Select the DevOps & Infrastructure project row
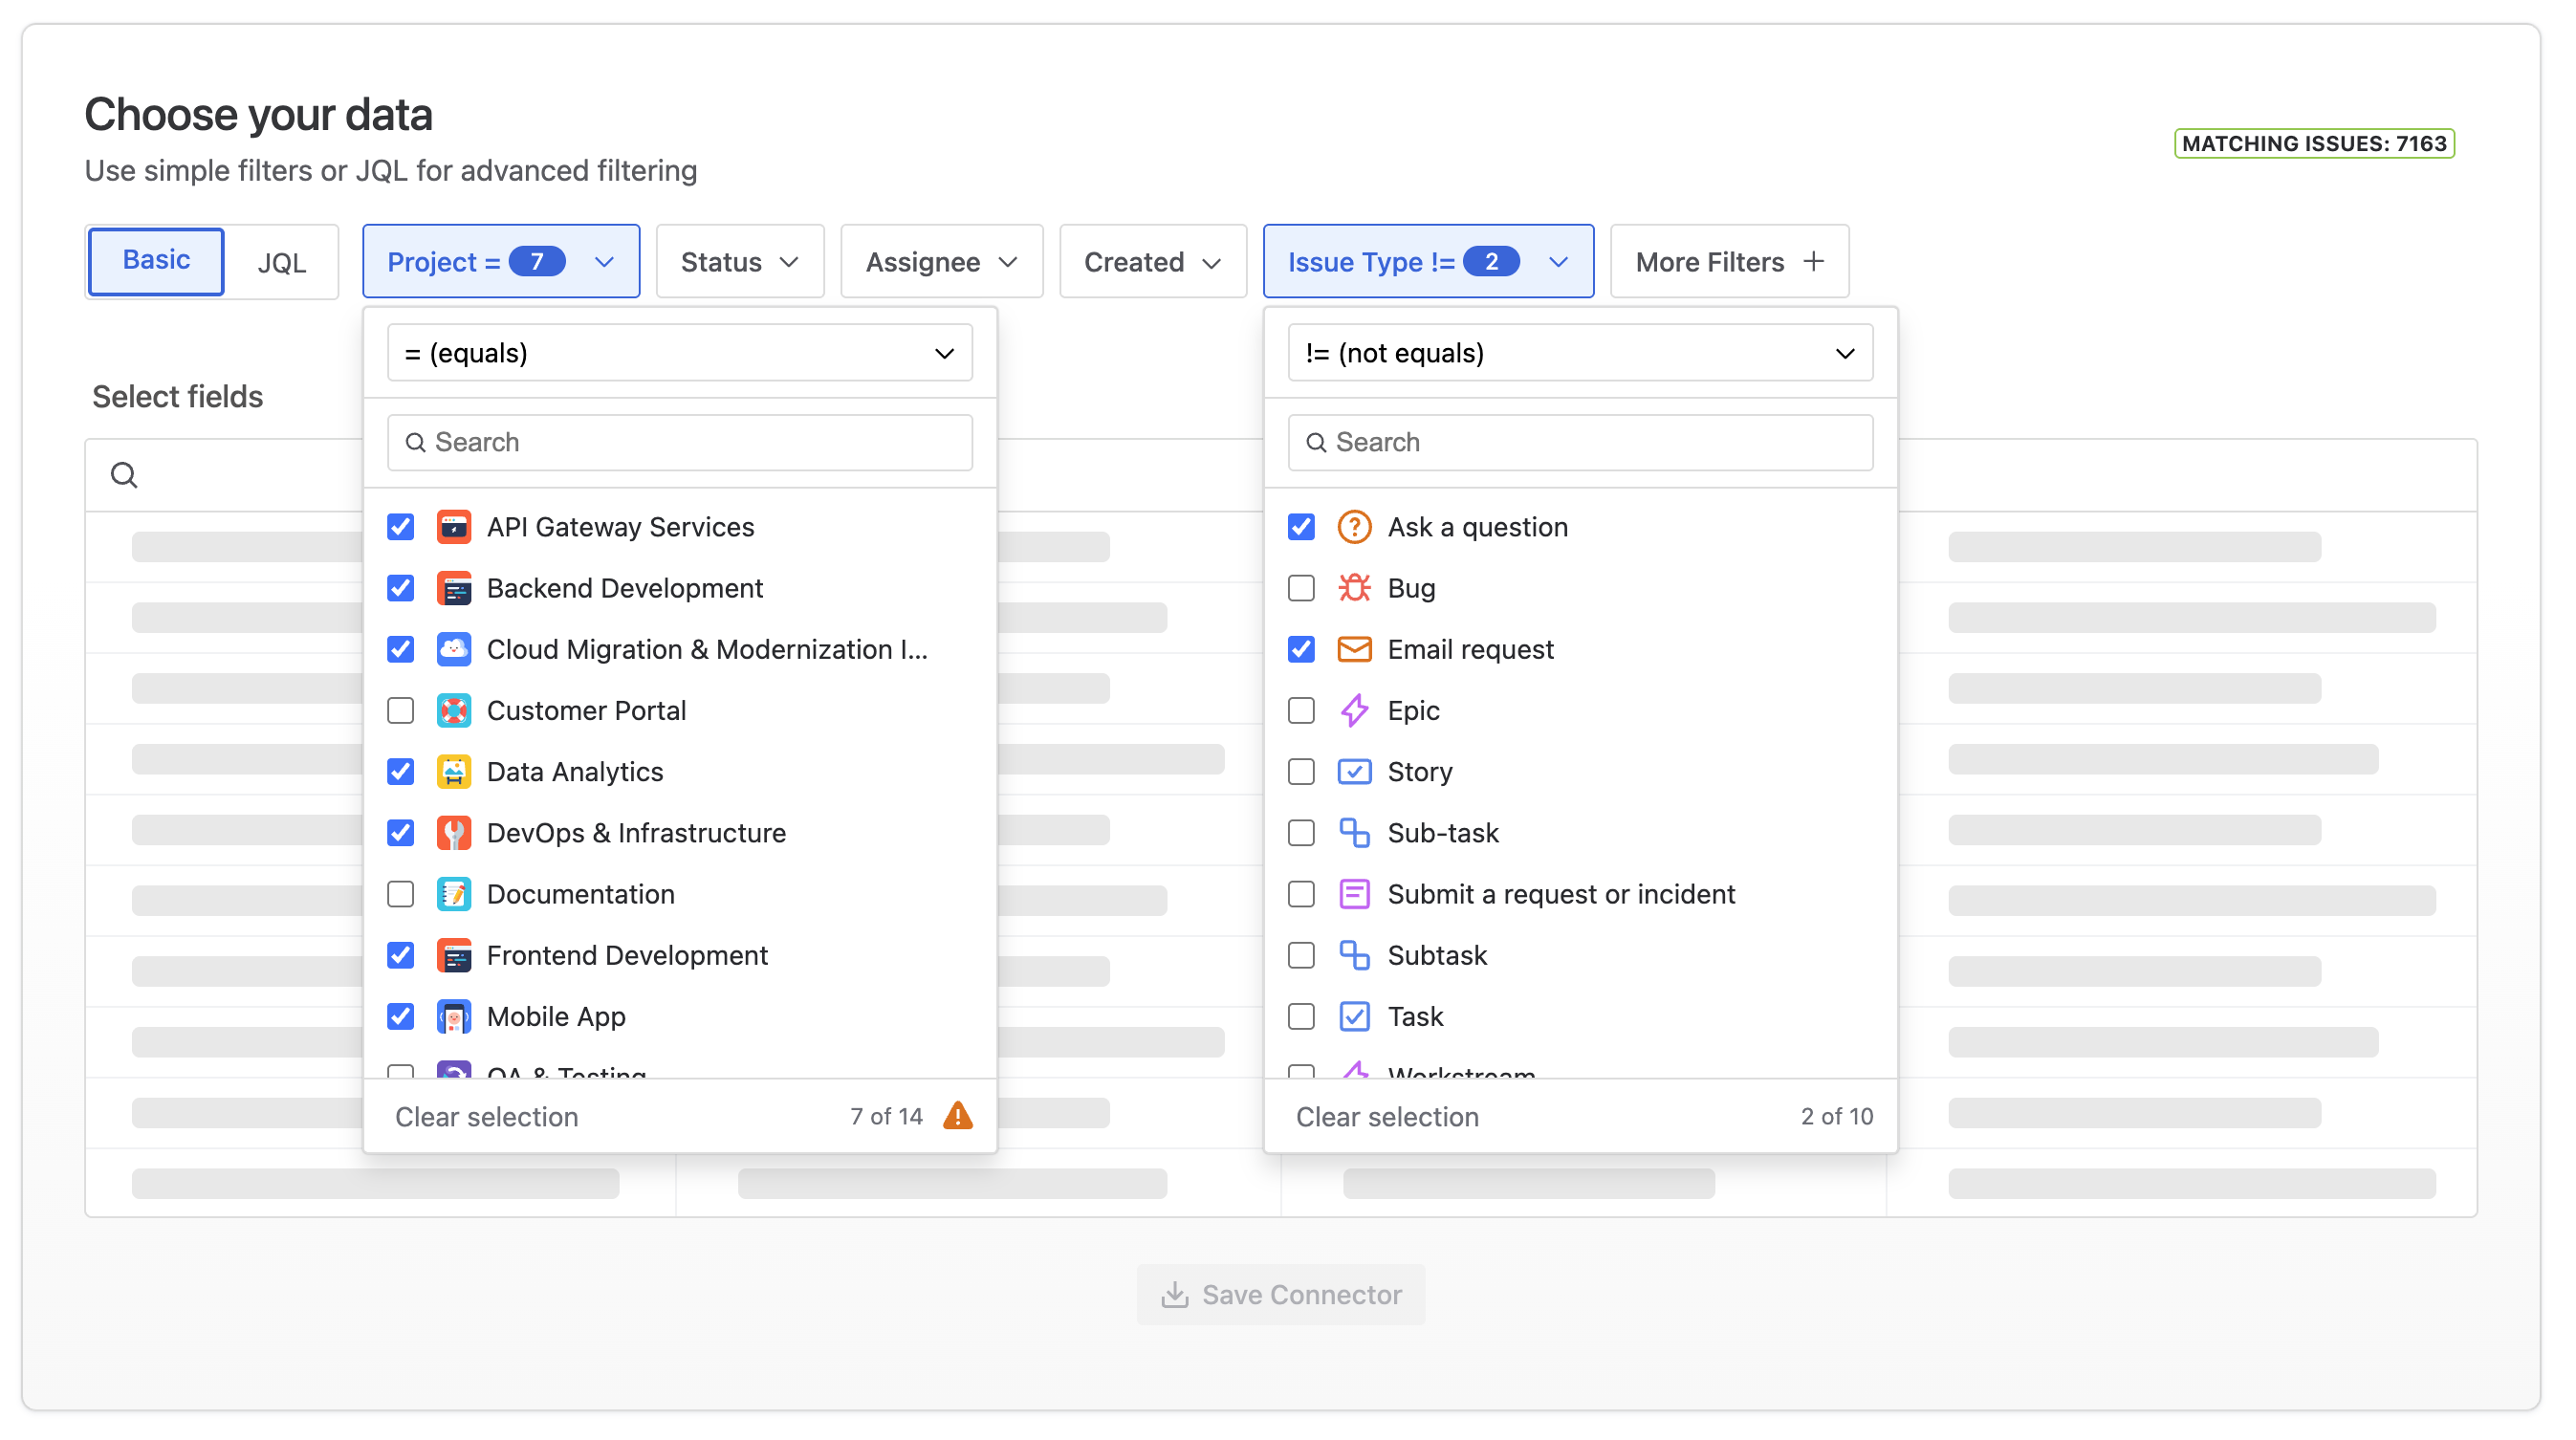2576x1440 pixels. [x=680, y=833]
